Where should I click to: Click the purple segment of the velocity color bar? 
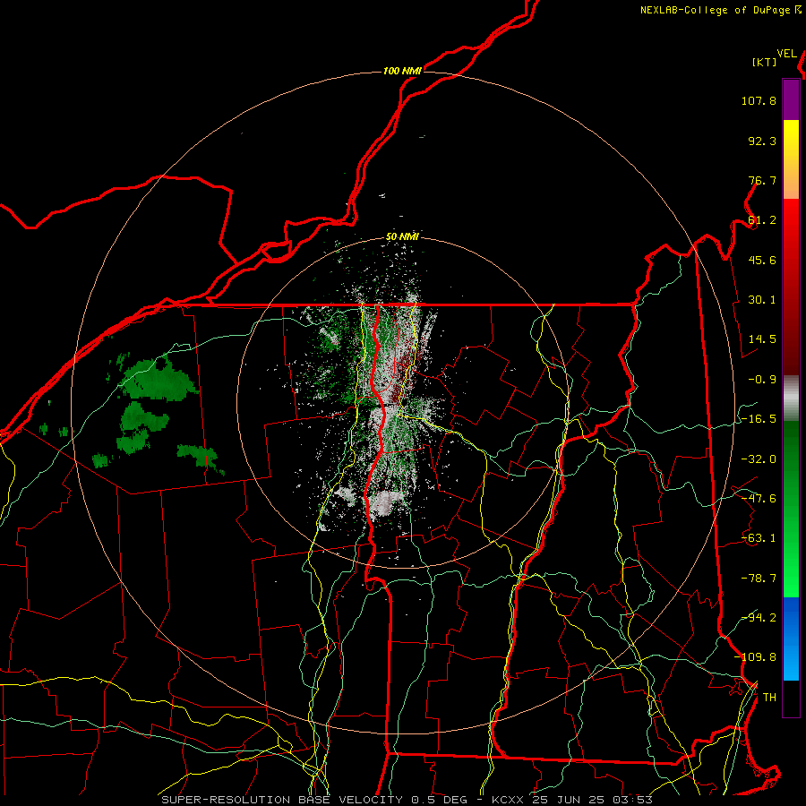791,100
